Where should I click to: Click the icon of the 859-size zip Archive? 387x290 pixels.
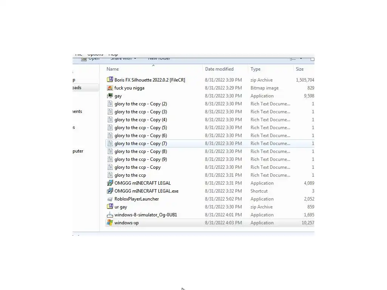[110, 207]
